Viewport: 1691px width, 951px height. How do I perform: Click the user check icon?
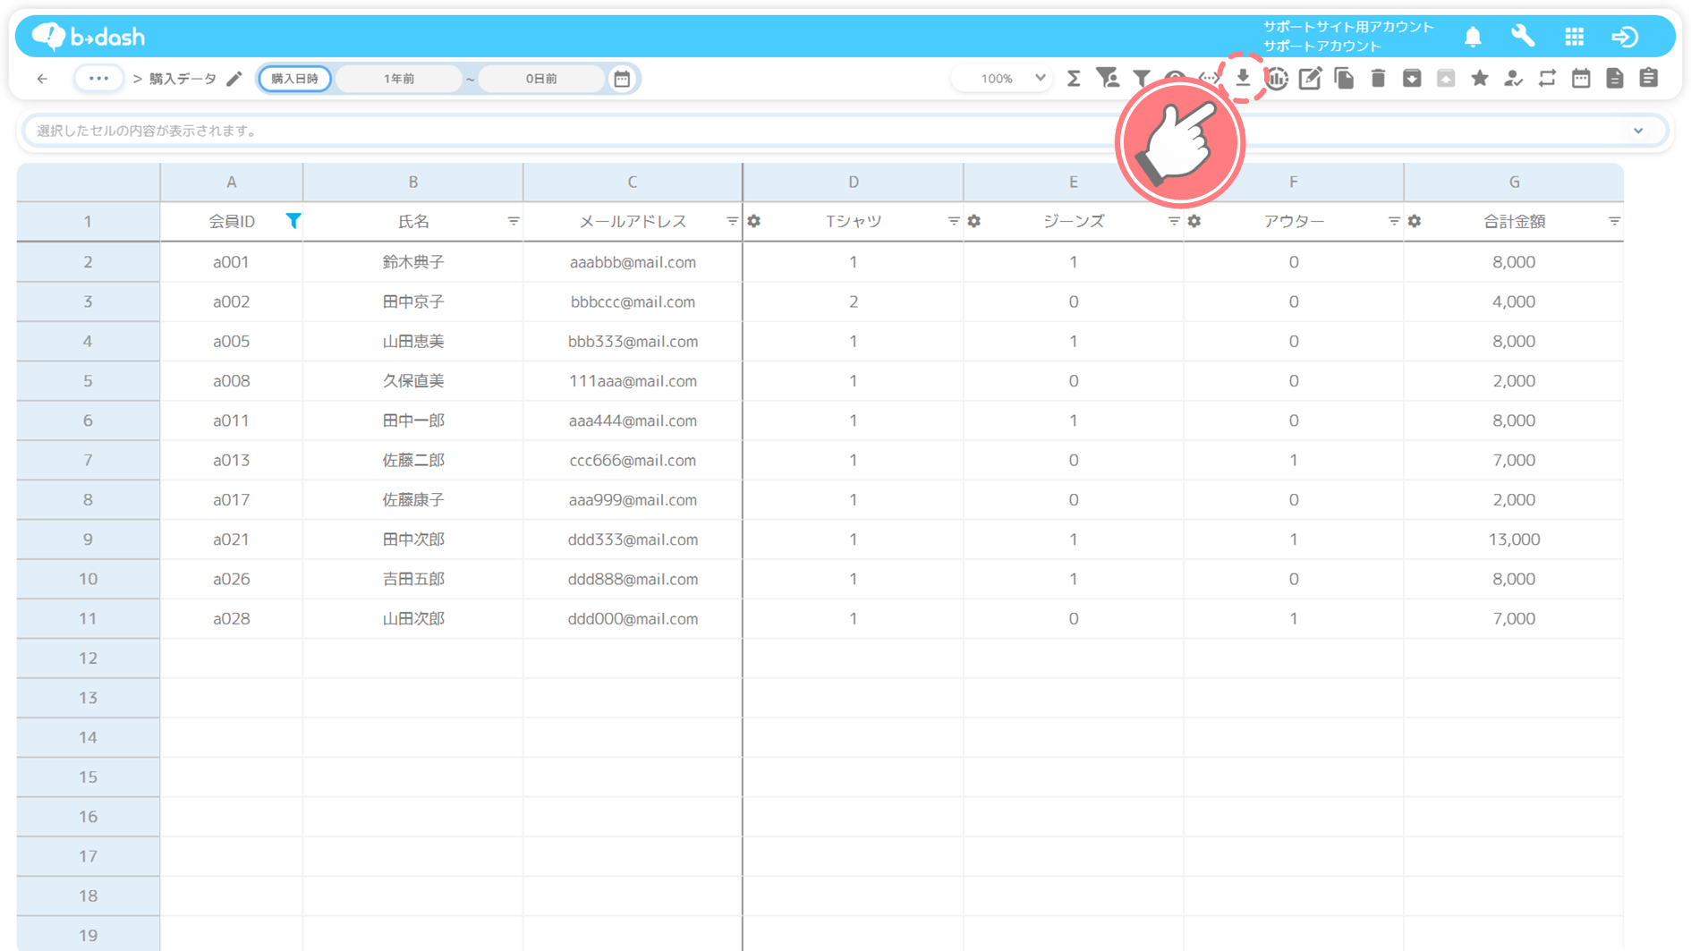pos(1513,79)
